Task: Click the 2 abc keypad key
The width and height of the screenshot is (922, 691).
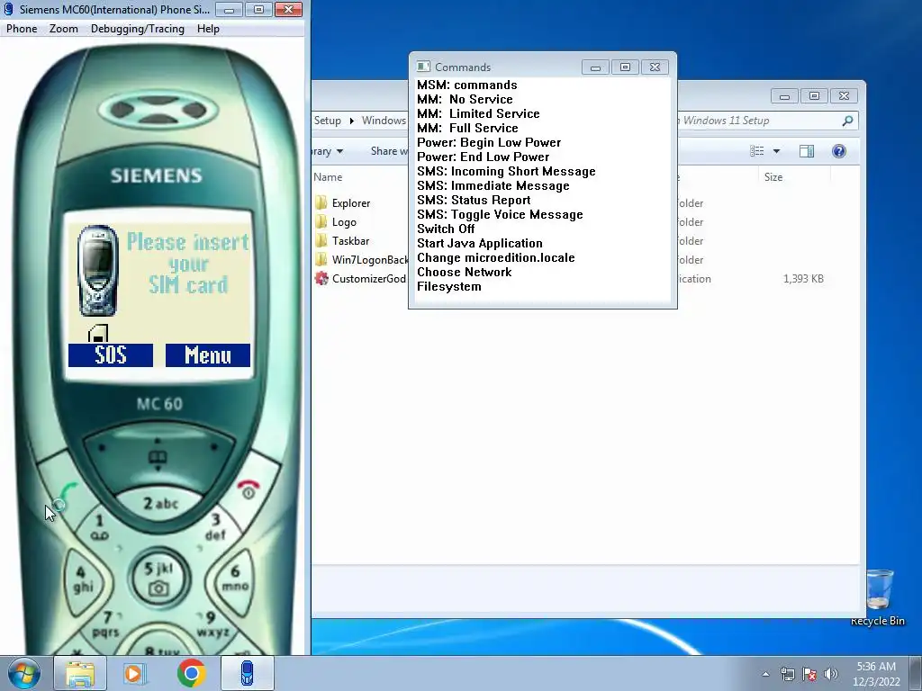Action: click(160, 504)
